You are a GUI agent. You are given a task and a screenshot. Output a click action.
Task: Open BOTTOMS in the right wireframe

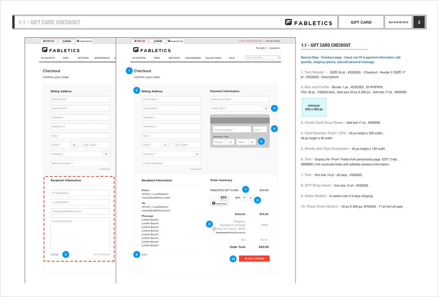coord(174,58)
